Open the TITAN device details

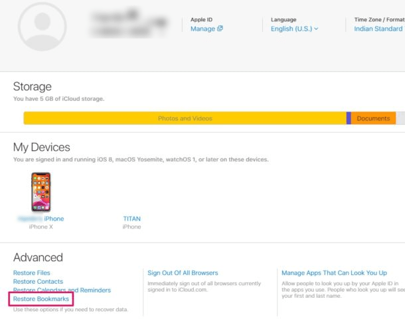[x=131, y=219]
